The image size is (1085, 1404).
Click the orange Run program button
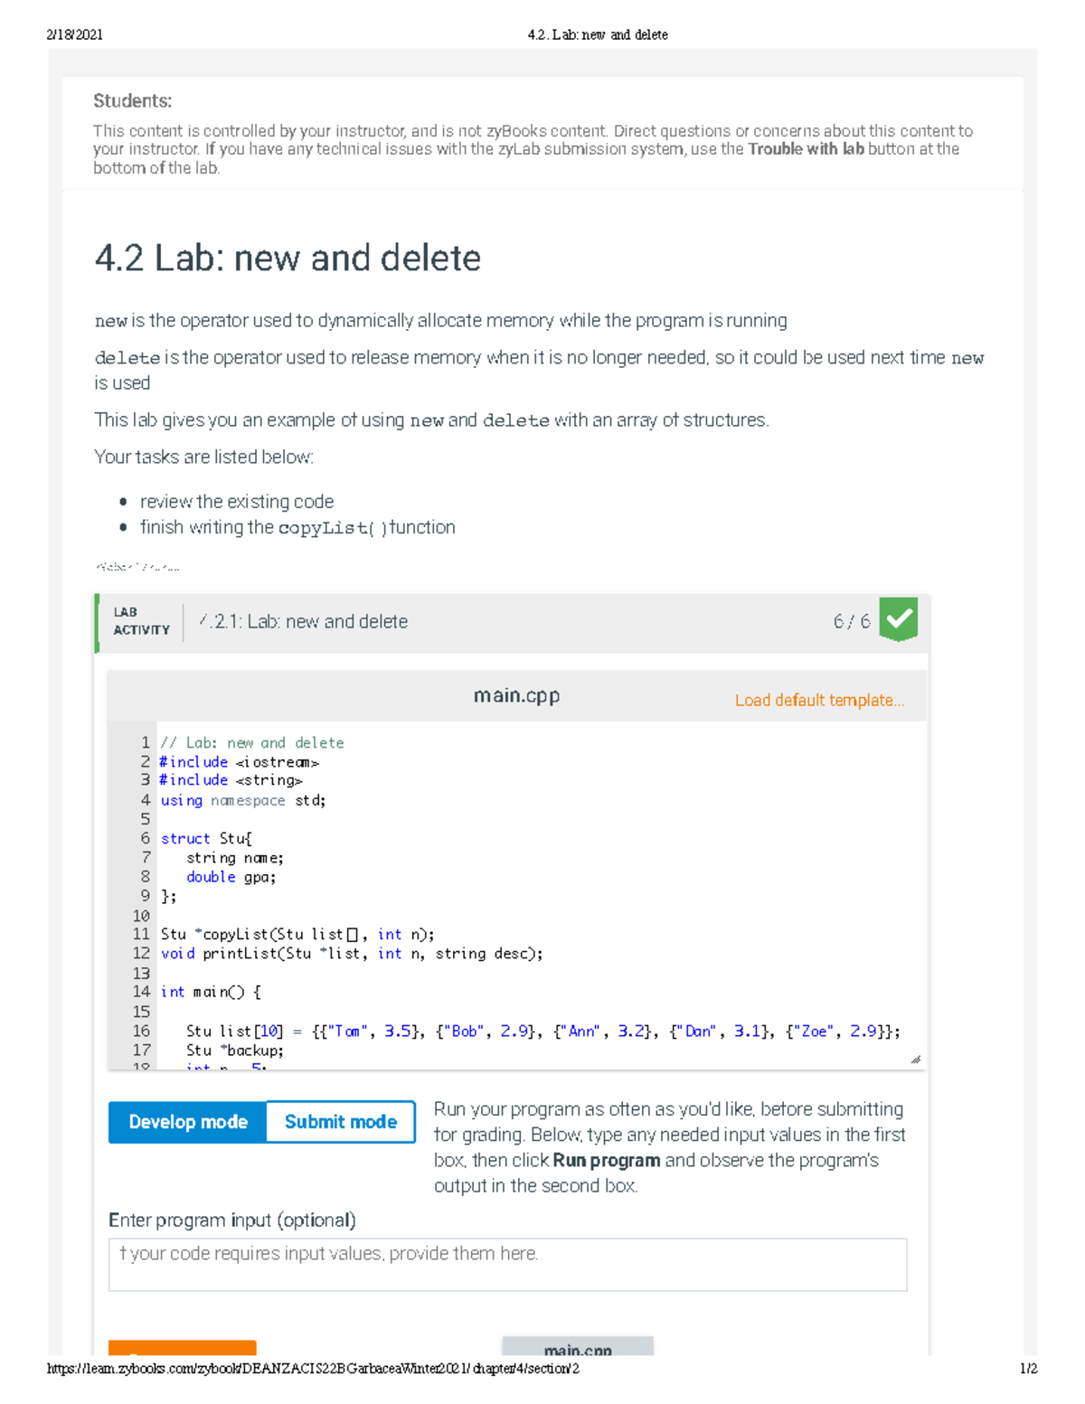coord(183,1349)
